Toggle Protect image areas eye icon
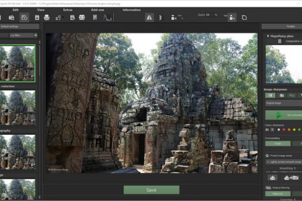This screenshot has width=302, height=201. click(267, 155)
